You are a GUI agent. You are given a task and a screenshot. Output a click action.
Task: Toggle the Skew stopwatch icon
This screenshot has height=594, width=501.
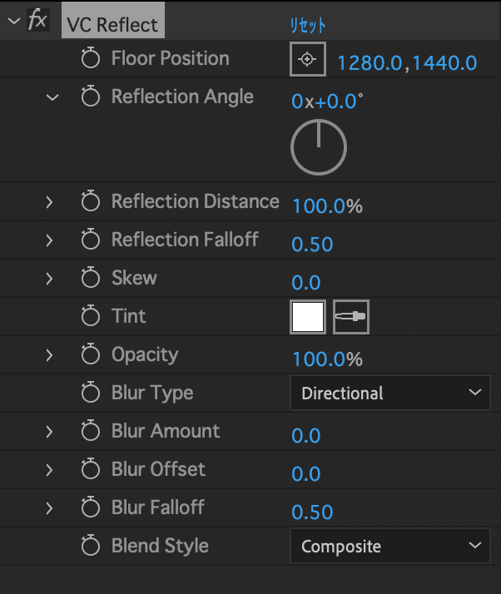coord(90,278)
